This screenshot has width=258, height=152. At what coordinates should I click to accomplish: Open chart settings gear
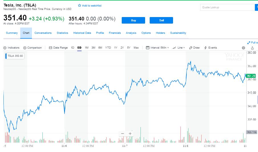coord(243,48)
